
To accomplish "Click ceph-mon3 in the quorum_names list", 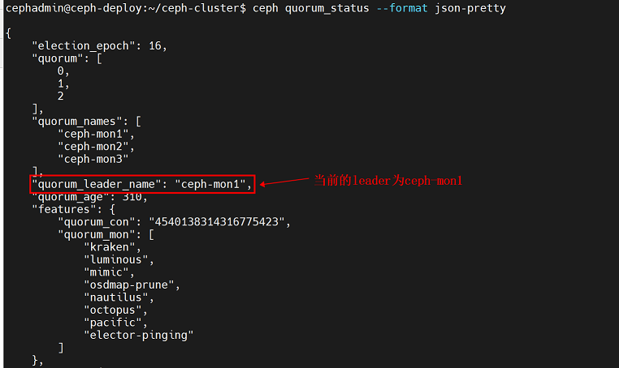I will [x=95, y=159].
